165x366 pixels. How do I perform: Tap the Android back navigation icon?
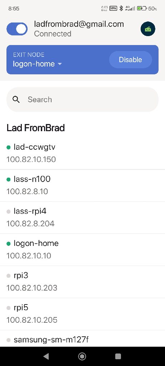(x=46, y=356)
